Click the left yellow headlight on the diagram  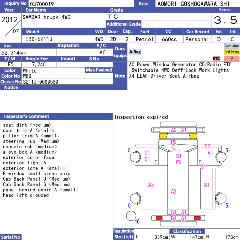pyautogui.click(x=163, y=136)
